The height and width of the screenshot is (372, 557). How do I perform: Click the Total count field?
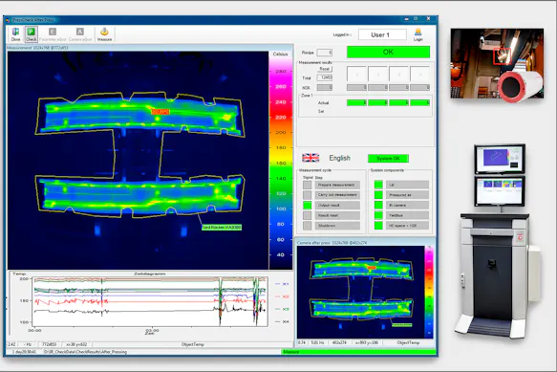click(324, 77)
